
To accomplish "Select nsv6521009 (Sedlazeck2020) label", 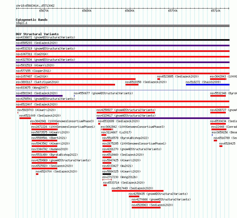I will (40, 116).
